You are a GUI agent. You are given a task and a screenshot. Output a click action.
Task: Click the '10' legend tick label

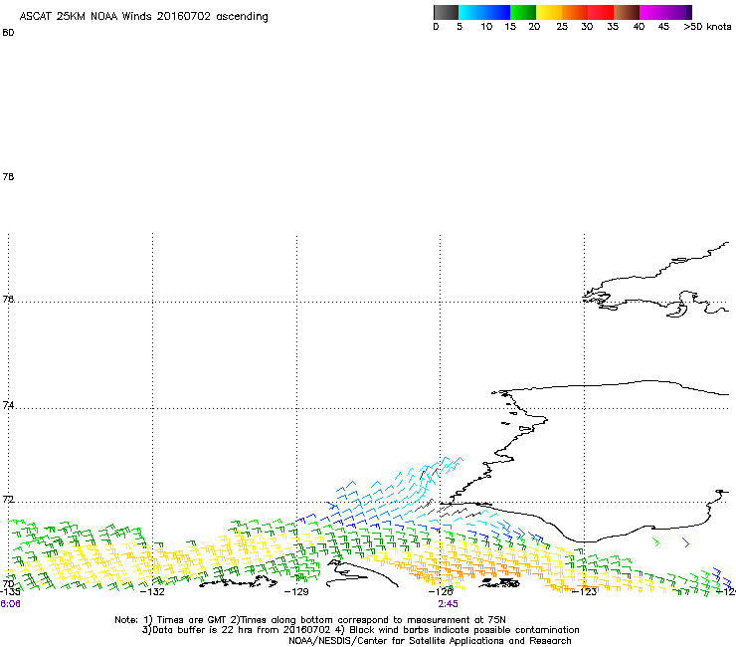(486, 27)
